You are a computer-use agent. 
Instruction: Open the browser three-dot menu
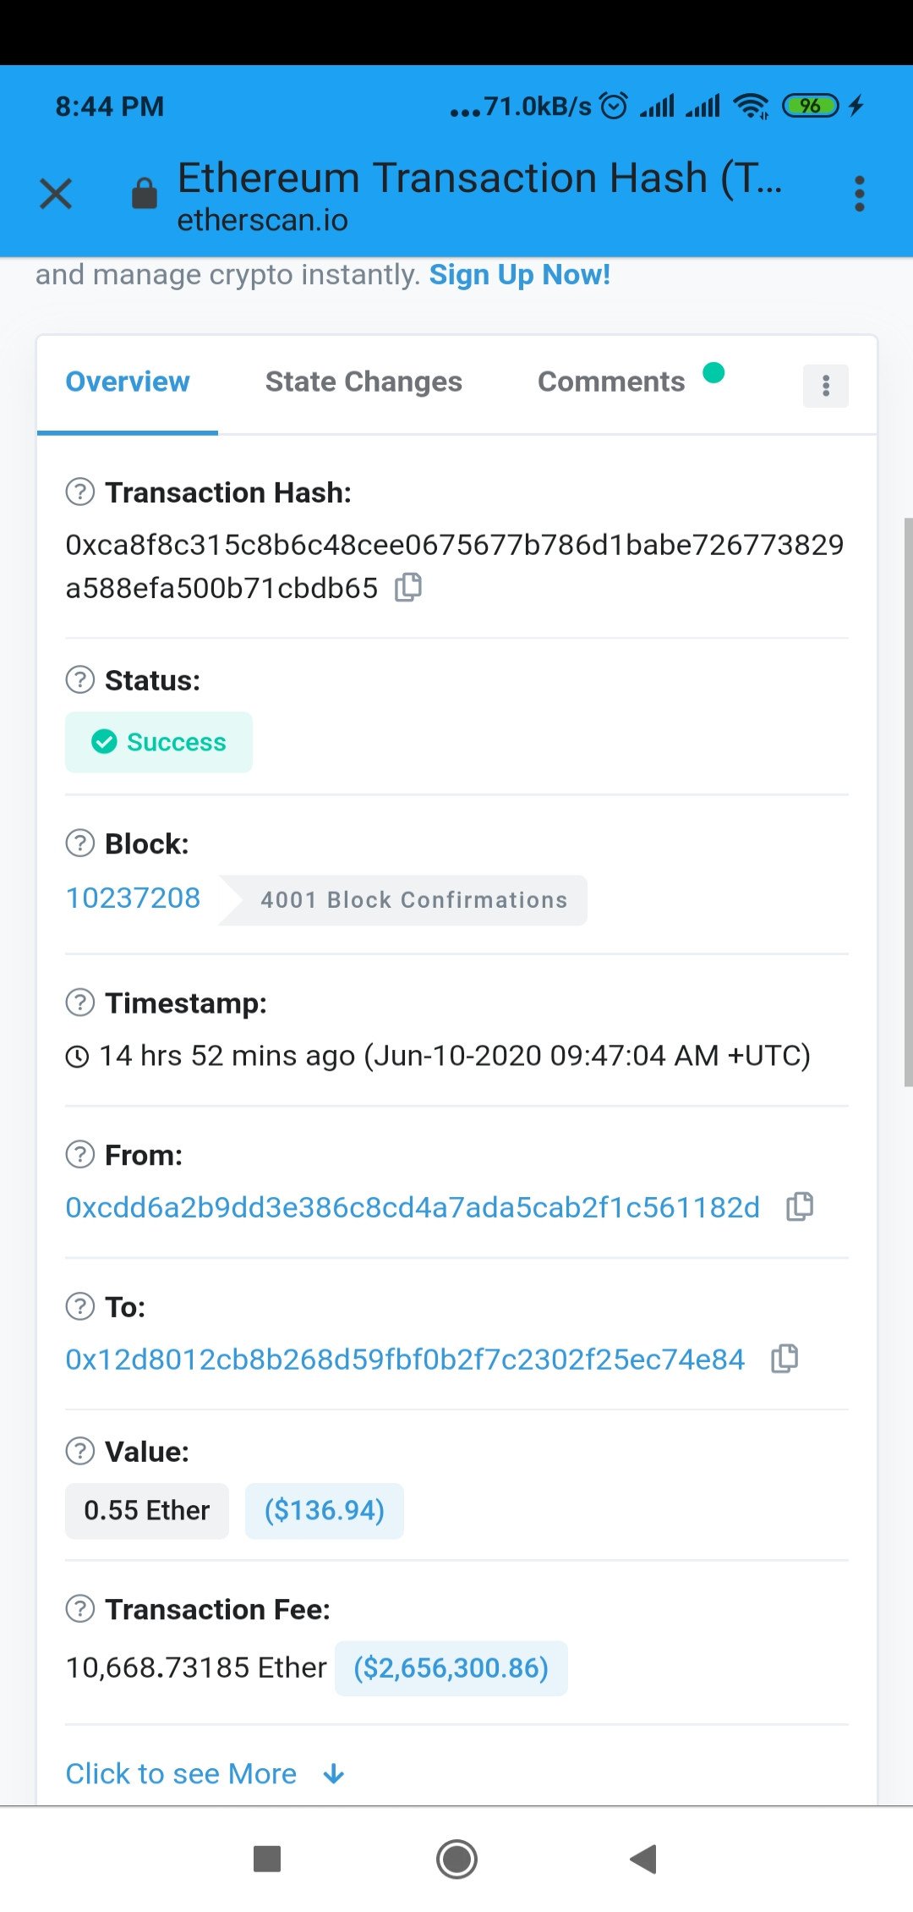pos(859,194)
